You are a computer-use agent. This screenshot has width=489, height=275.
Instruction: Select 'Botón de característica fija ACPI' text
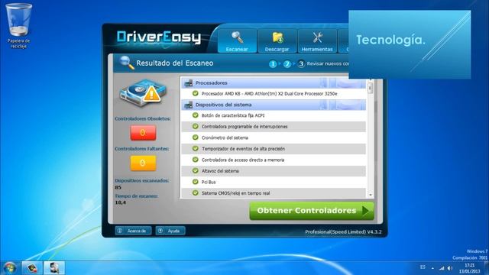(233, 115)
